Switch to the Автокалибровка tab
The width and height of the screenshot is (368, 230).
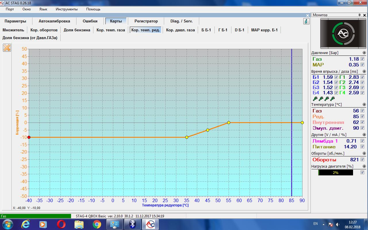[x=54, y=21]
